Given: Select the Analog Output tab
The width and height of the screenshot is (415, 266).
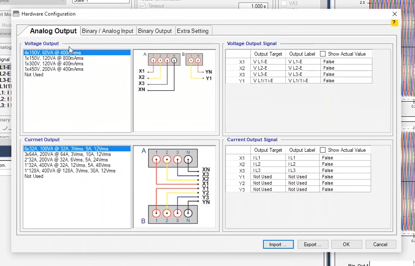Looking at the screenshot, I should click(x=53, y=31).
